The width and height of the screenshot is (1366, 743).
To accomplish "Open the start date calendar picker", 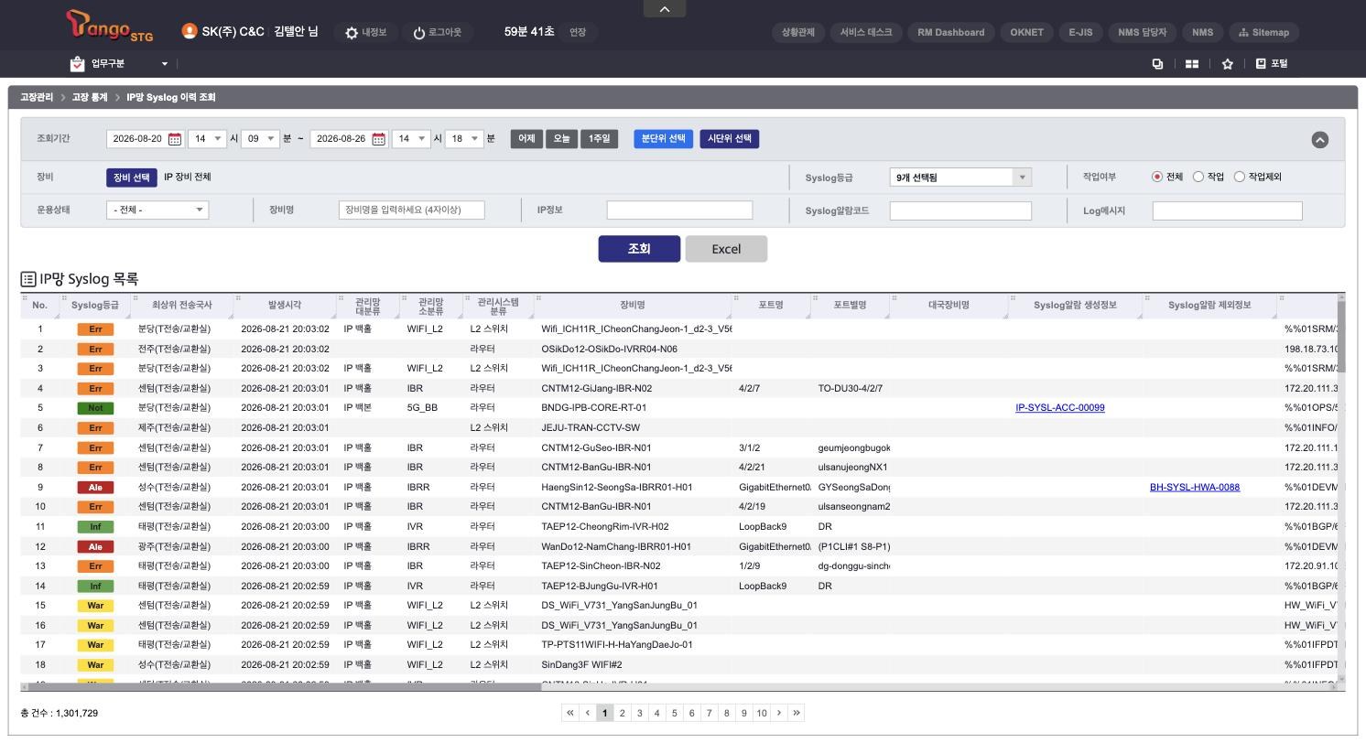I will point(175,139).
